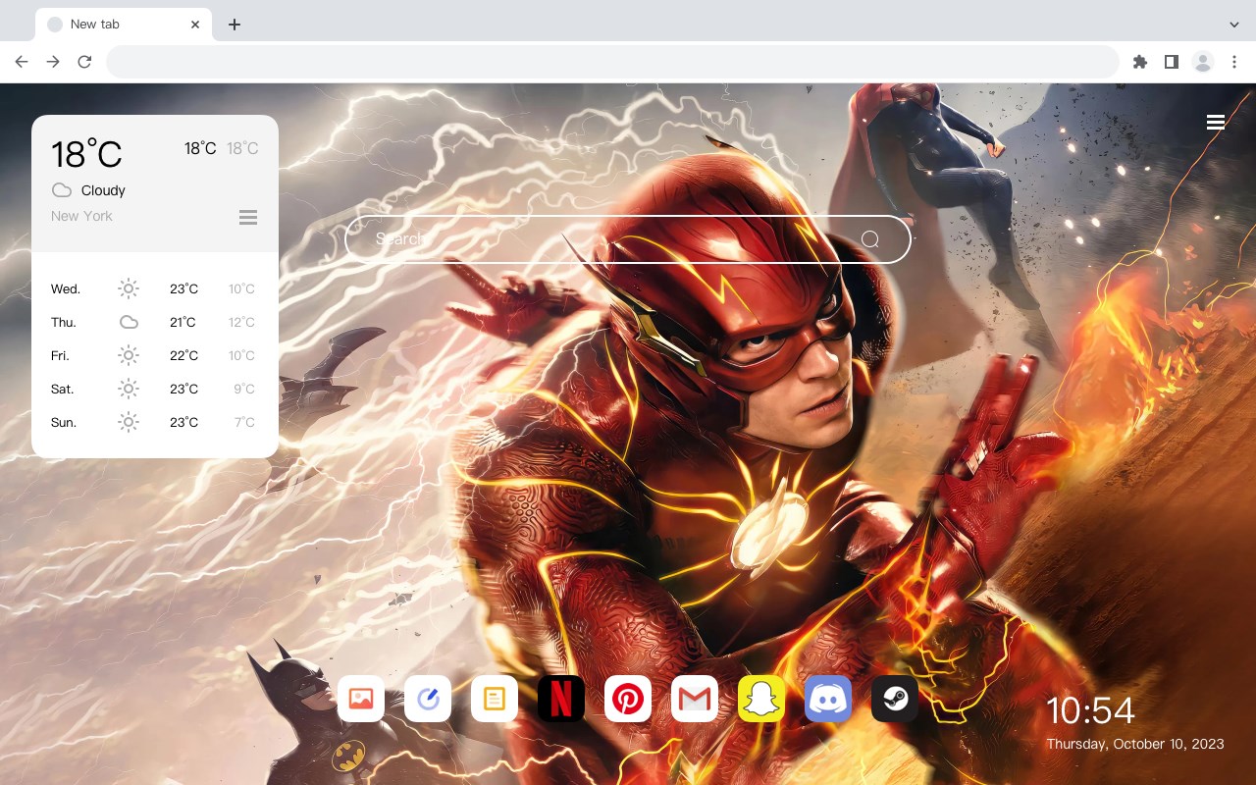1256x785 pixels.
Task: Click the Thursday high 21°C value
Action: [183, 322]
